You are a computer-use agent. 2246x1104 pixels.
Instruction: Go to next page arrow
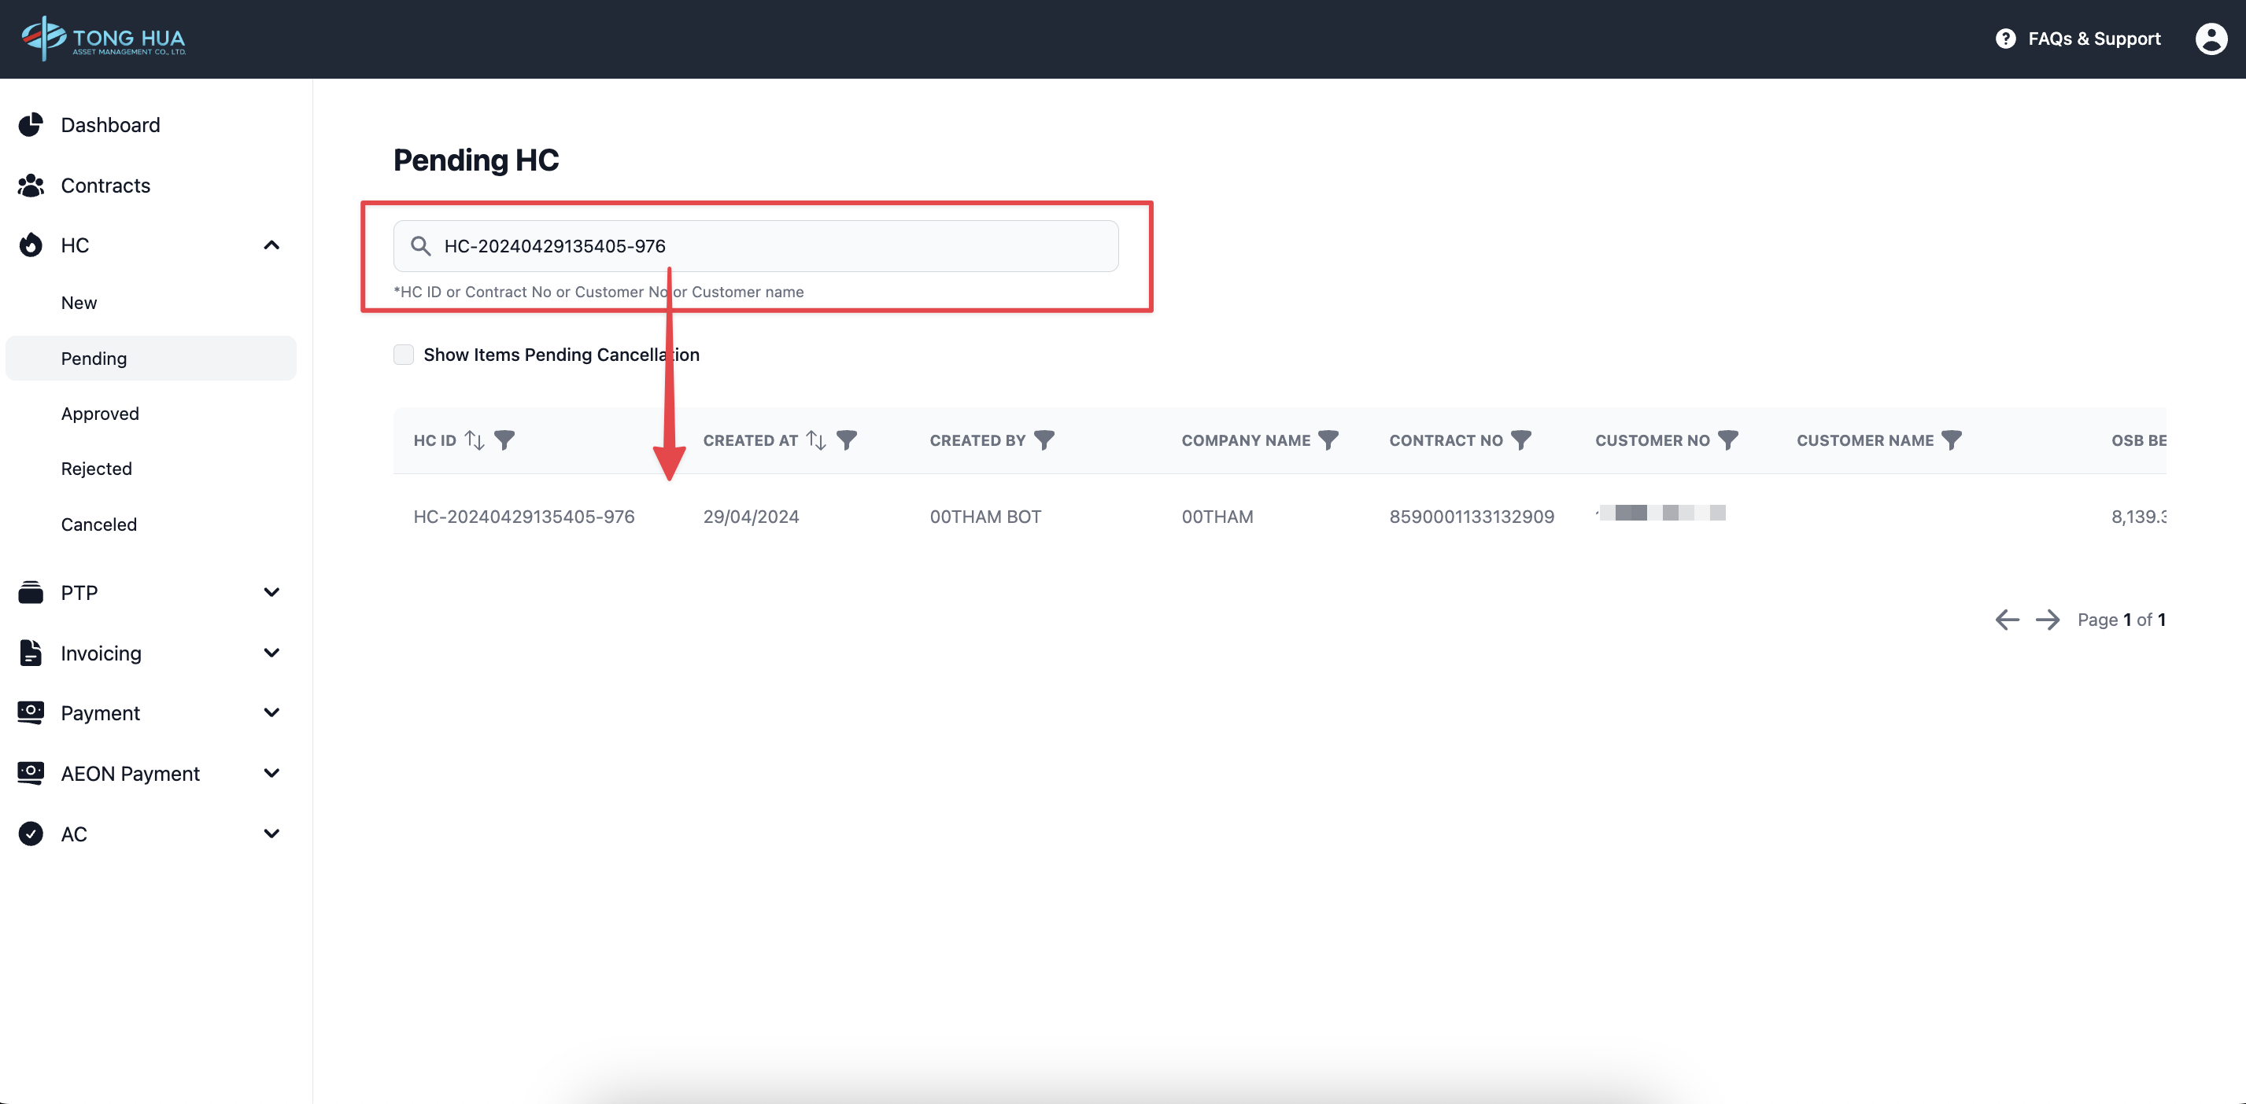point(2047,620)
